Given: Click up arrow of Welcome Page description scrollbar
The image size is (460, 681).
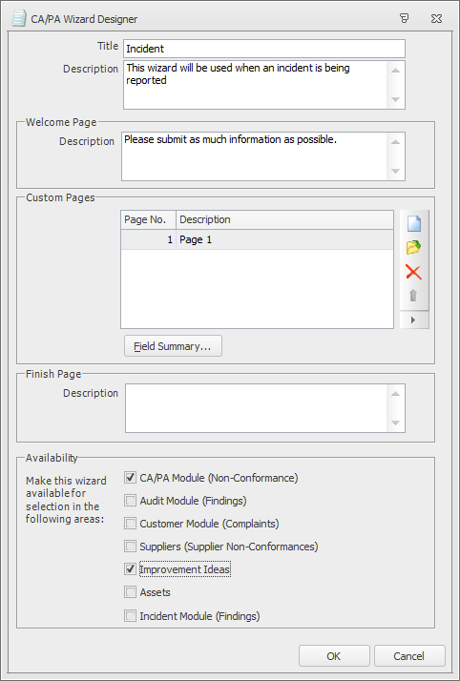Looking at the screenshot, I should click(x=395, y=141).
